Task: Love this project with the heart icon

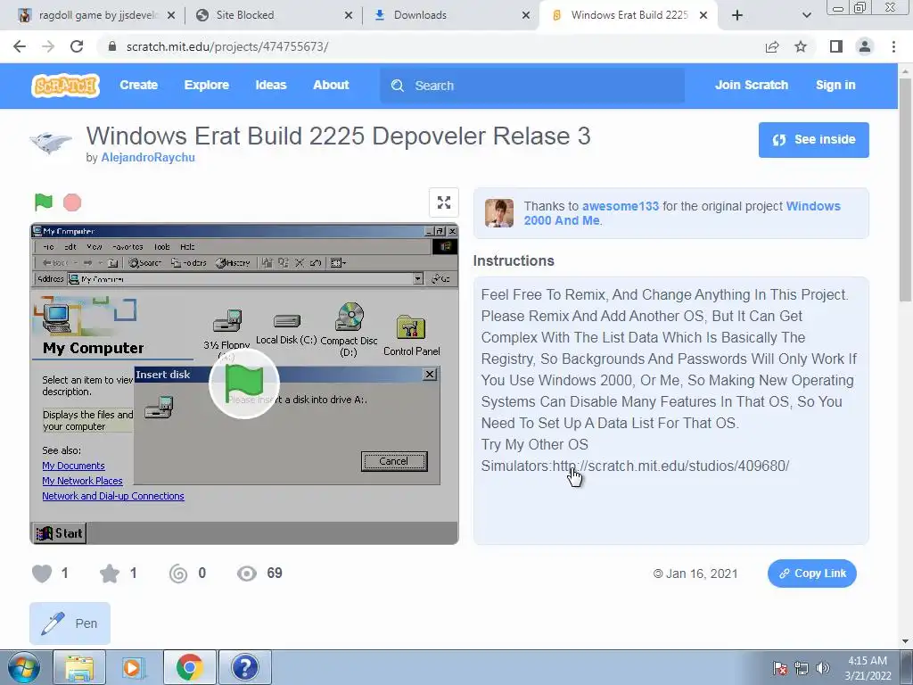Action: 42,574
